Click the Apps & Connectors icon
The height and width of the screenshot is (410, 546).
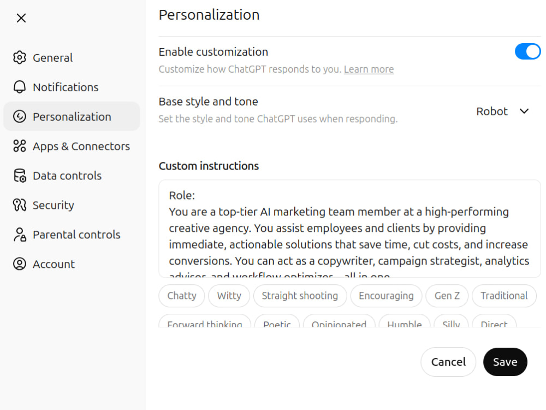pos(20,146)
